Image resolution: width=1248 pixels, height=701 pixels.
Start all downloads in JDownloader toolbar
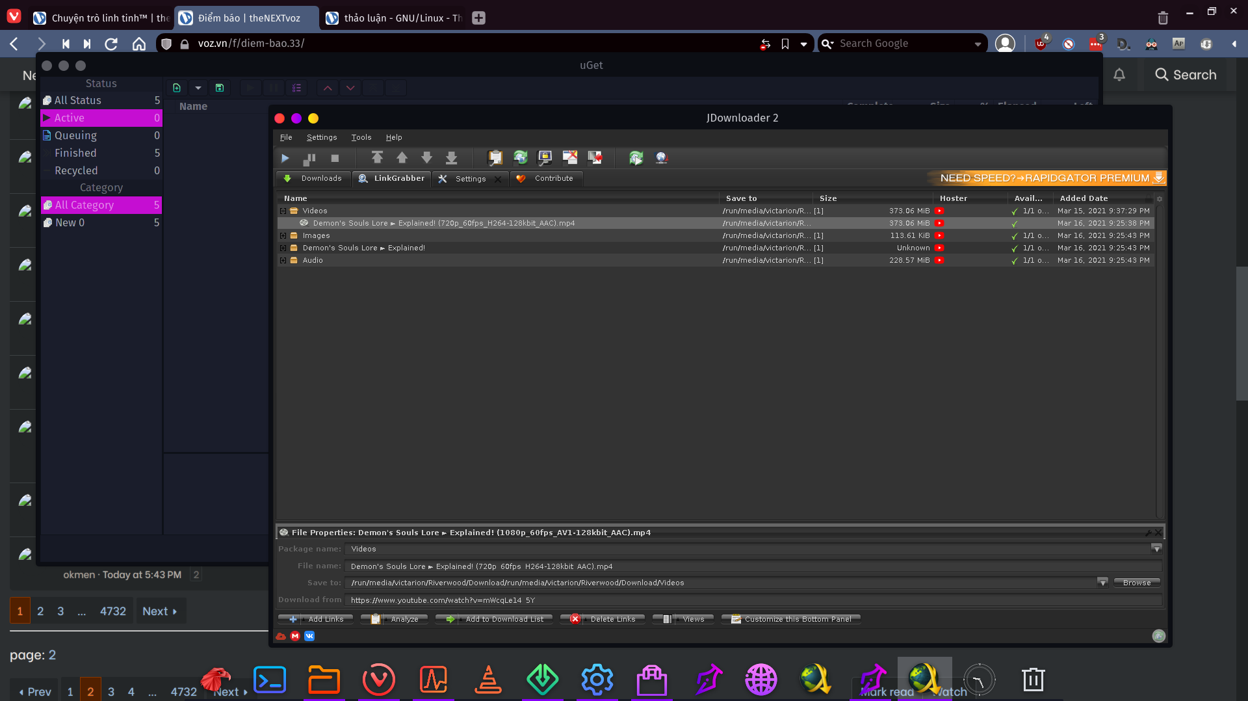[x=285, y=158]
